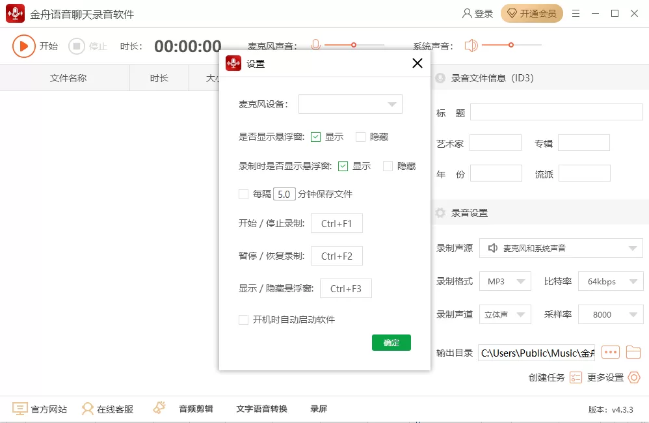Click the 录音文件信息 ID3 section icon
Viewport: 649px width, 423px height.
(x=440, y=78)
